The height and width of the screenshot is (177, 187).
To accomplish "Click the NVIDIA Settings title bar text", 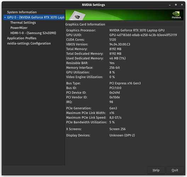I will pos(93,5).
